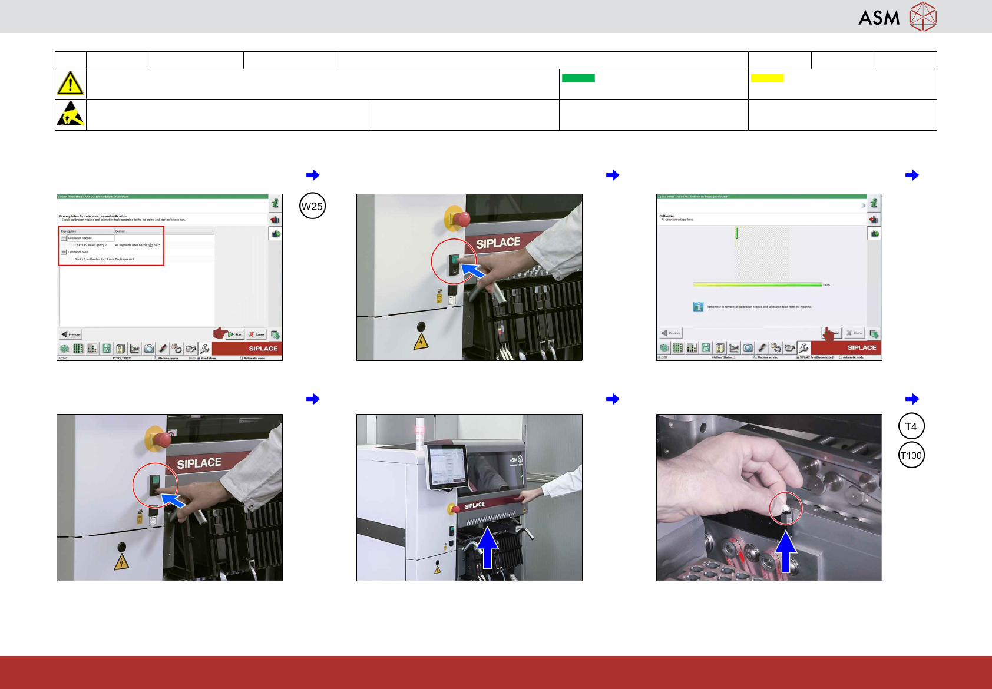Click the 'Confirm' column header
The height and width of the screenshot is (689, 992).
[x=120, y=231]
